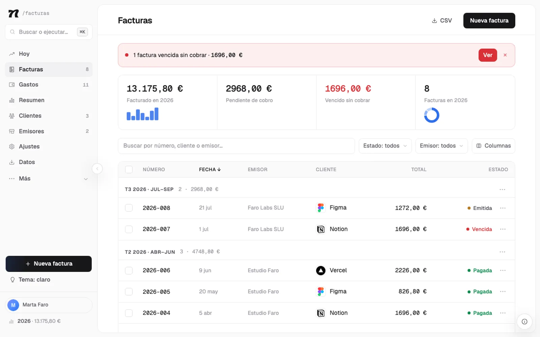Expand the Más sidebar section
Screen dimensions: 540x337
click(x=49, y=179)
